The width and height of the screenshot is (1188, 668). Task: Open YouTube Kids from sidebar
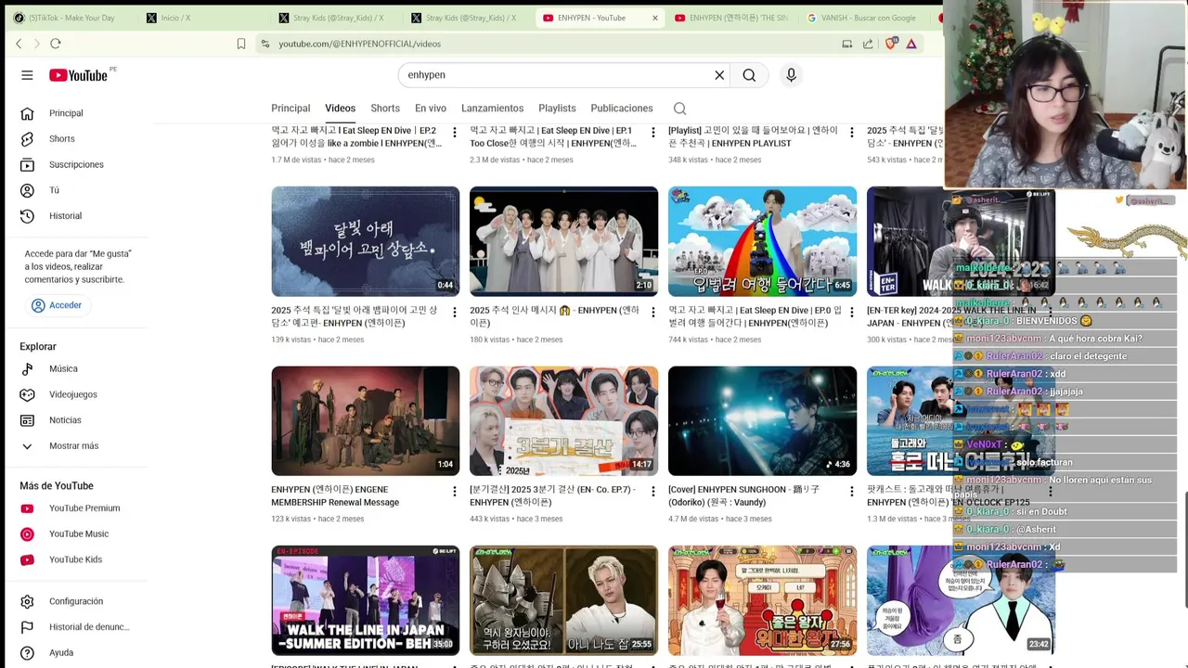77,559
